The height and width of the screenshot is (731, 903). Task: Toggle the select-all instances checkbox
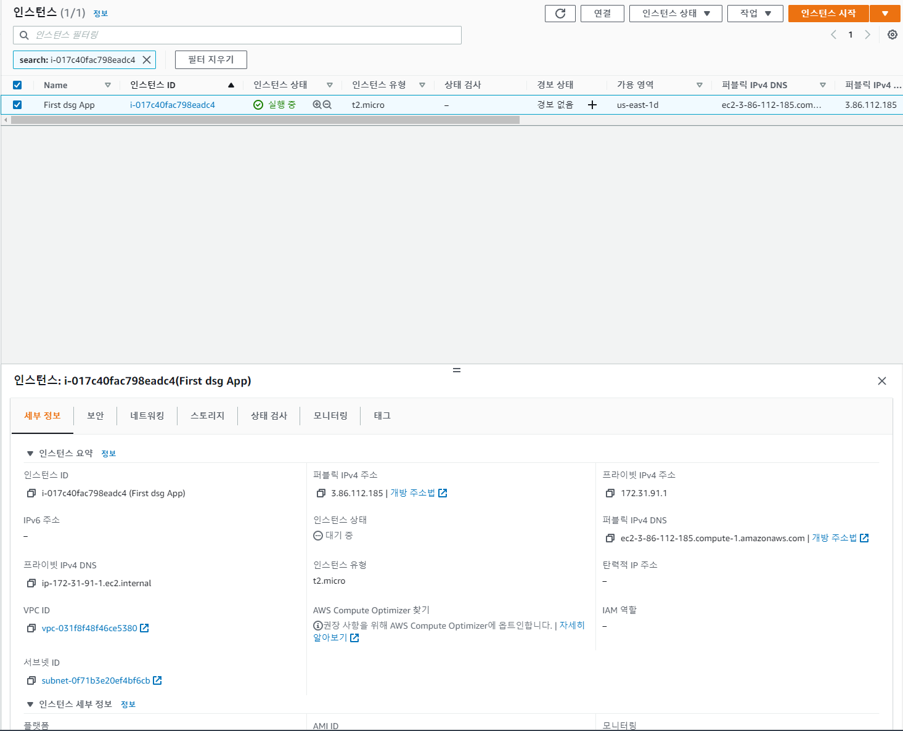tap(17, 84)
